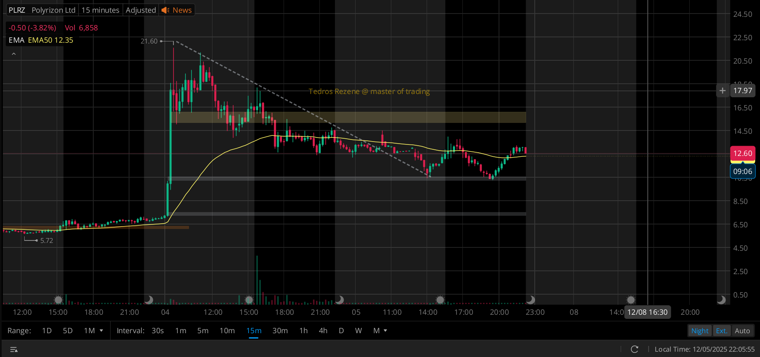The height and width of the screenshot is (357, 760).
Task: Click the EMA indicator name label
Action: click(x=16, y=40)
